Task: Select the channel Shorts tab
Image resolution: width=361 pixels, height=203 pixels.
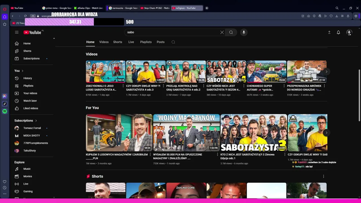Action: 118,42
